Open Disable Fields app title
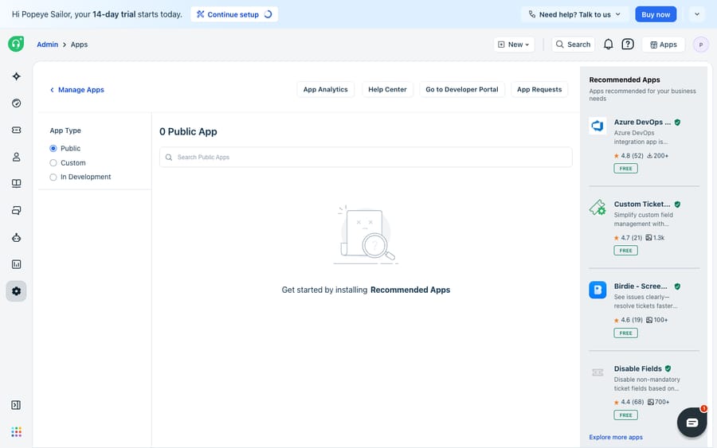The height and width of the screenshot is (448, 717). [x=638, y=368]
